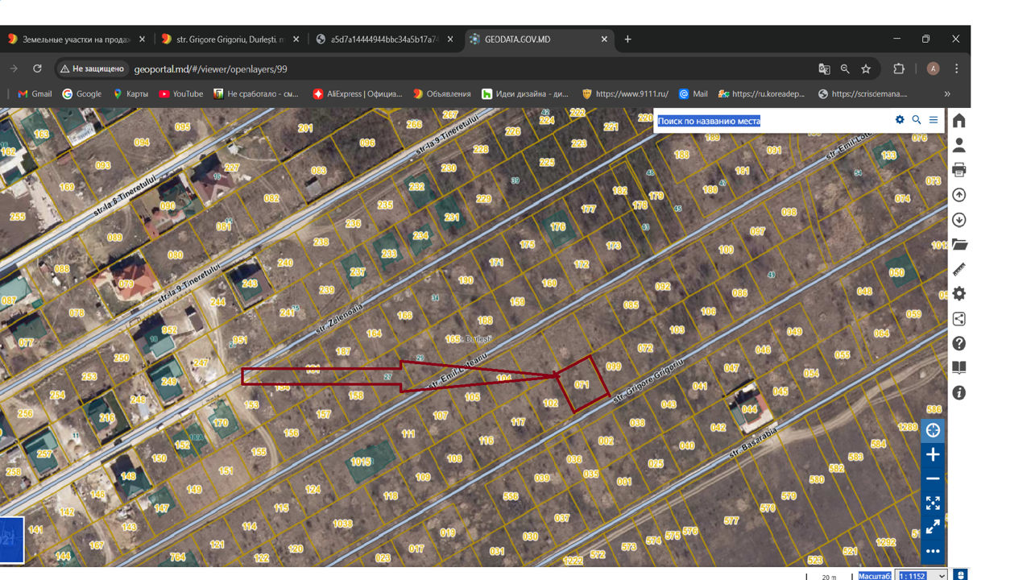The height and width of the screenshot is (580, 1031).
Task: Open the Объявления bookmark
Action: tap(442, 94)
